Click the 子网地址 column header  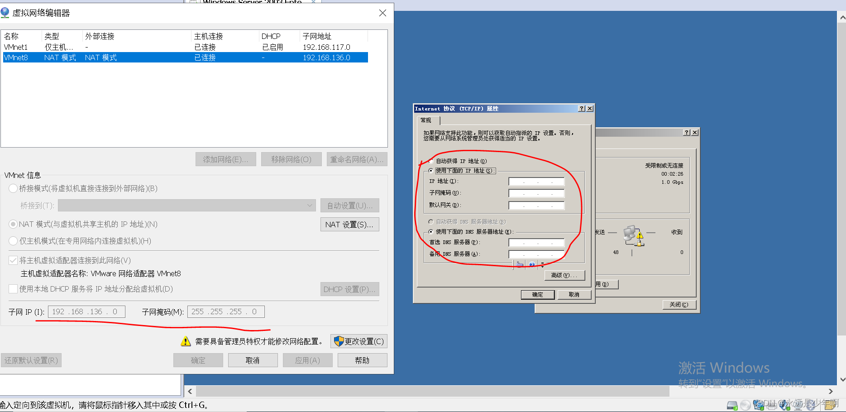pos(334,36)
